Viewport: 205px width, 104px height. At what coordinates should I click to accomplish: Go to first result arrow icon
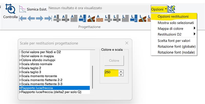tap(23, 18)
